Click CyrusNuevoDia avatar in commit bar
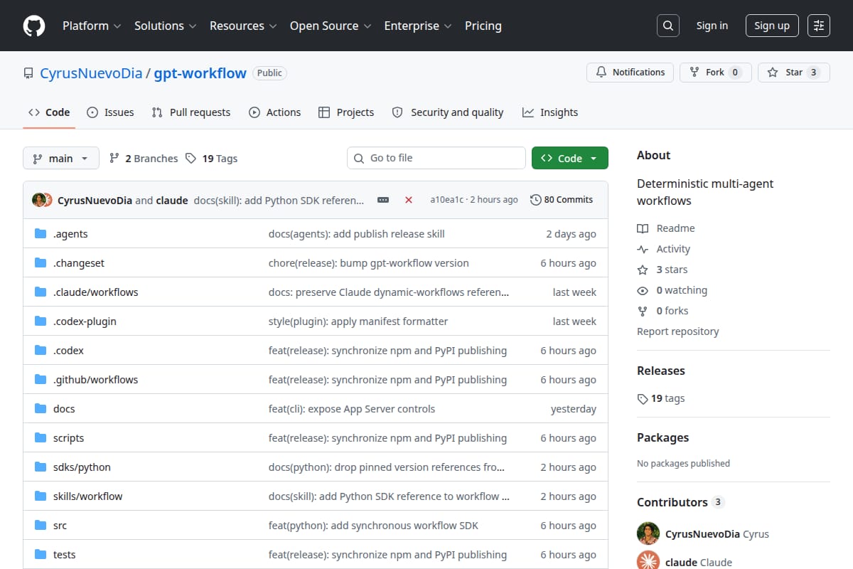Screen dimensions: 853x569 pyautogui.click(x=39, y=200)
